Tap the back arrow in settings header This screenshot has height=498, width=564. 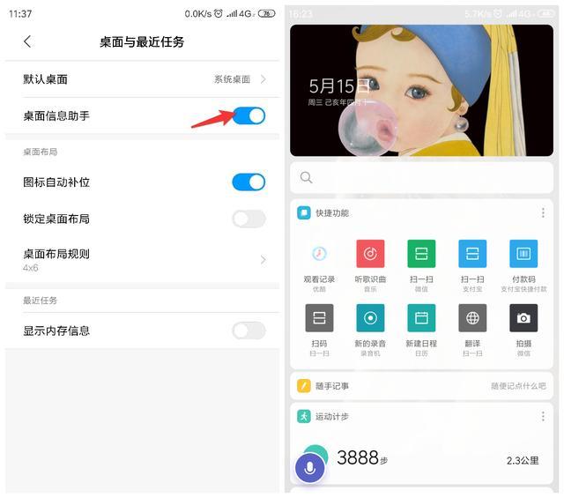(x=27, y=41)
